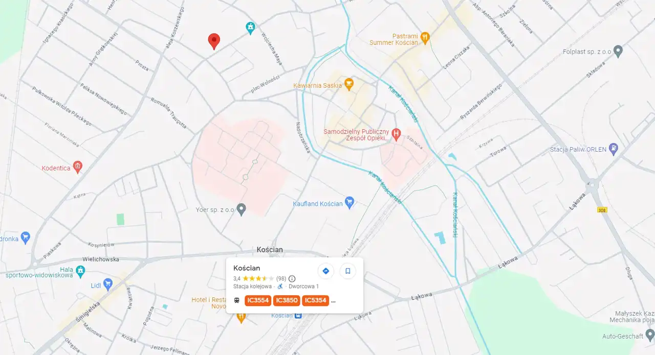655x355 pixels.
Task: Select the Pastrami Summer Kościan restaurant marker
Action: pyautogui.click(x=425, y=37)
